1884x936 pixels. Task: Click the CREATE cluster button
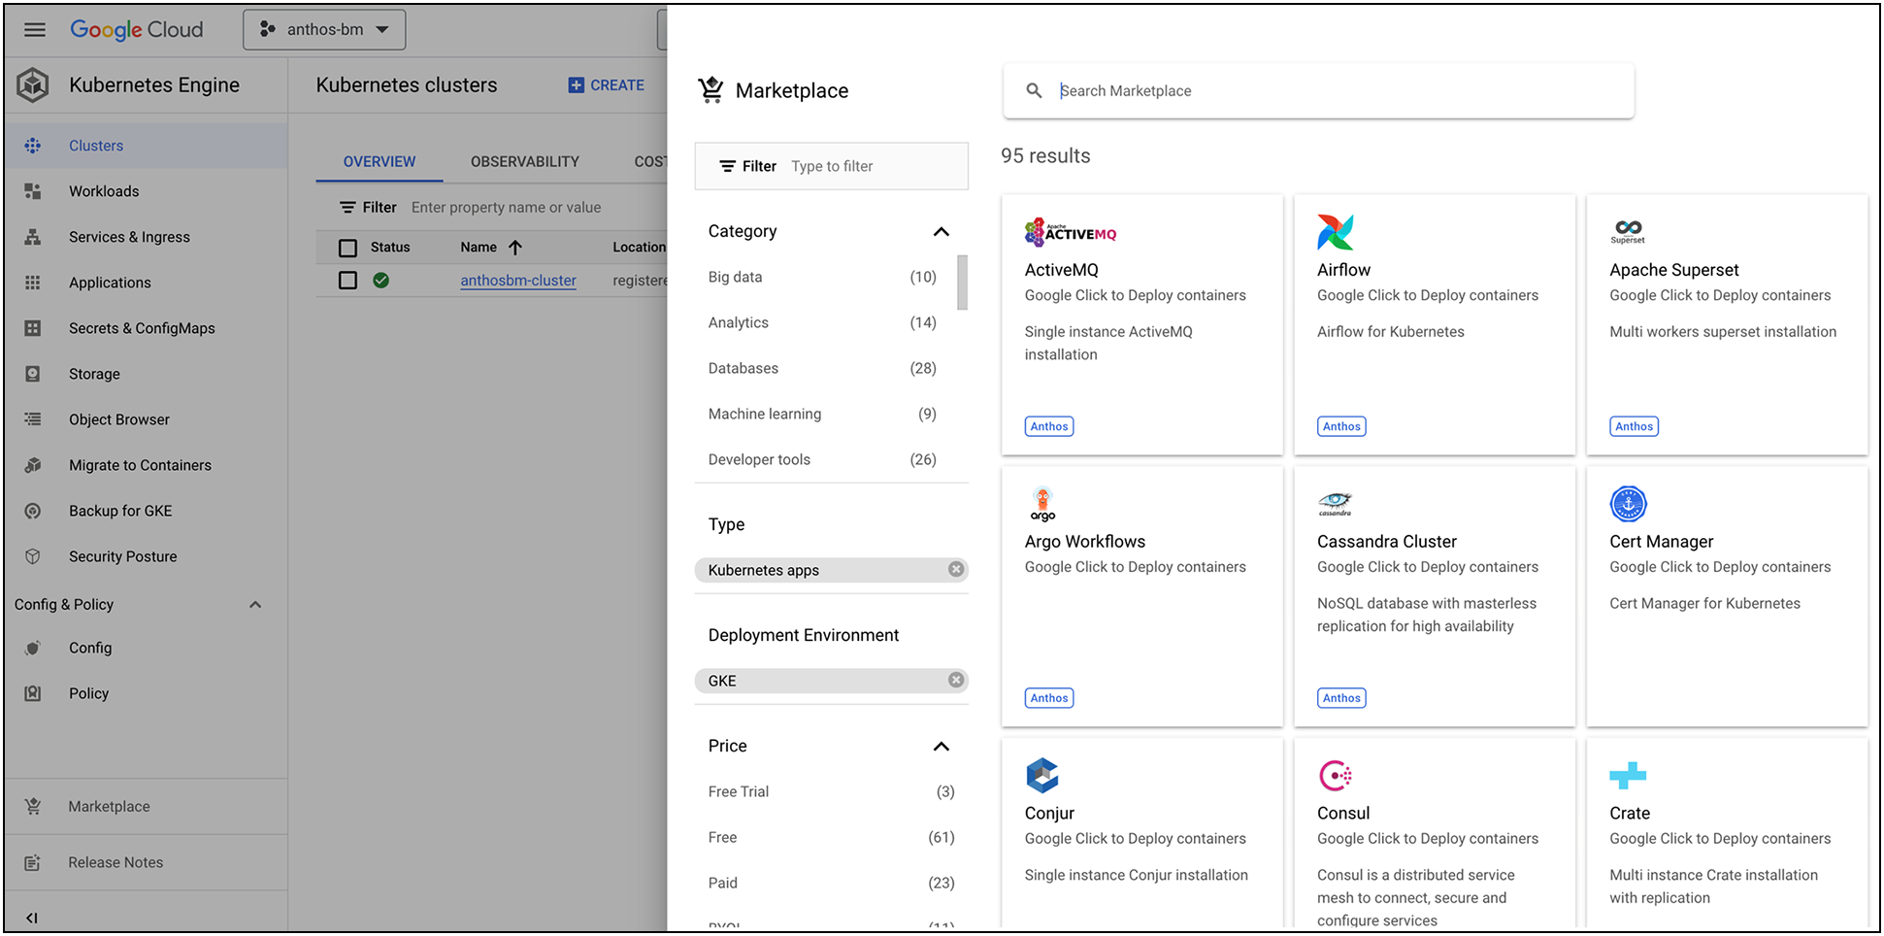coord(607,85)
